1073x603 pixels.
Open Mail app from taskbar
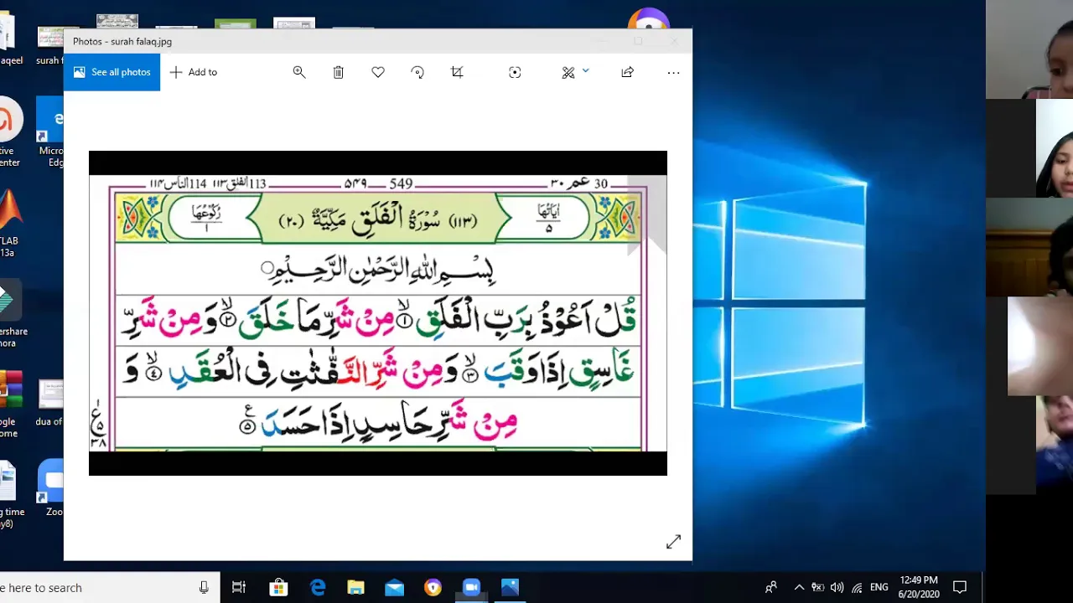click(x=394, y=588)
